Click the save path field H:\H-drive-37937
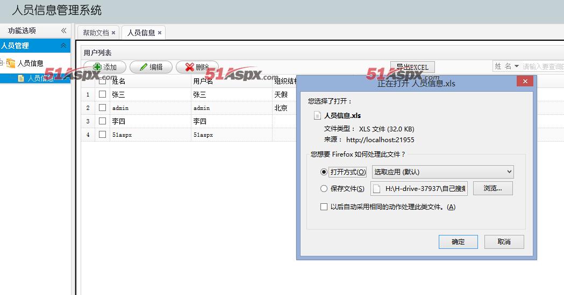Image resolution: width=564 pixels, height=295 pixels. (419, 188)
